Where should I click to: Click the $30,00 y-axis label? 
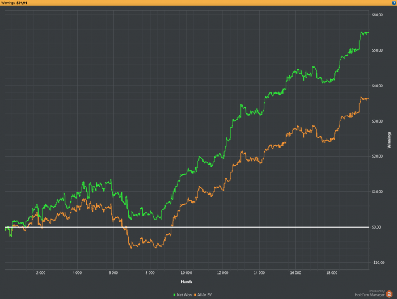(377, 121)
